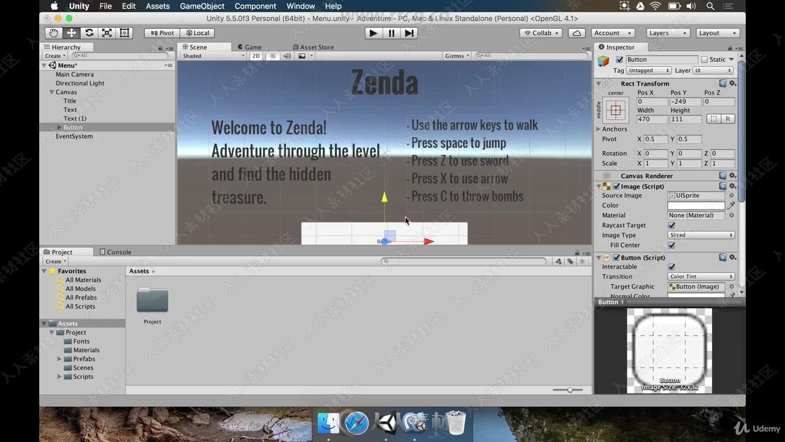Switch to Game tab
Screen dimensions: 785x442
click(249, 47)
